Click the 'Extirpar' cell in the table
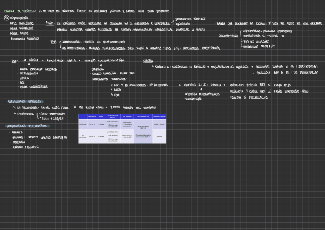The width and height of the screenshot is (325, 230). pyautogui.click(x=159, y=136)
